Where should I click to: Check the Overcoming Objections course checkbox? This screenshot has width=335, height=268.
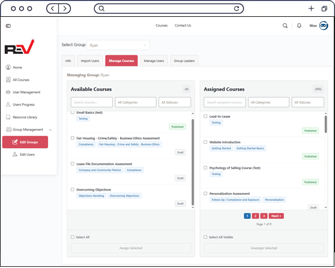73,189
